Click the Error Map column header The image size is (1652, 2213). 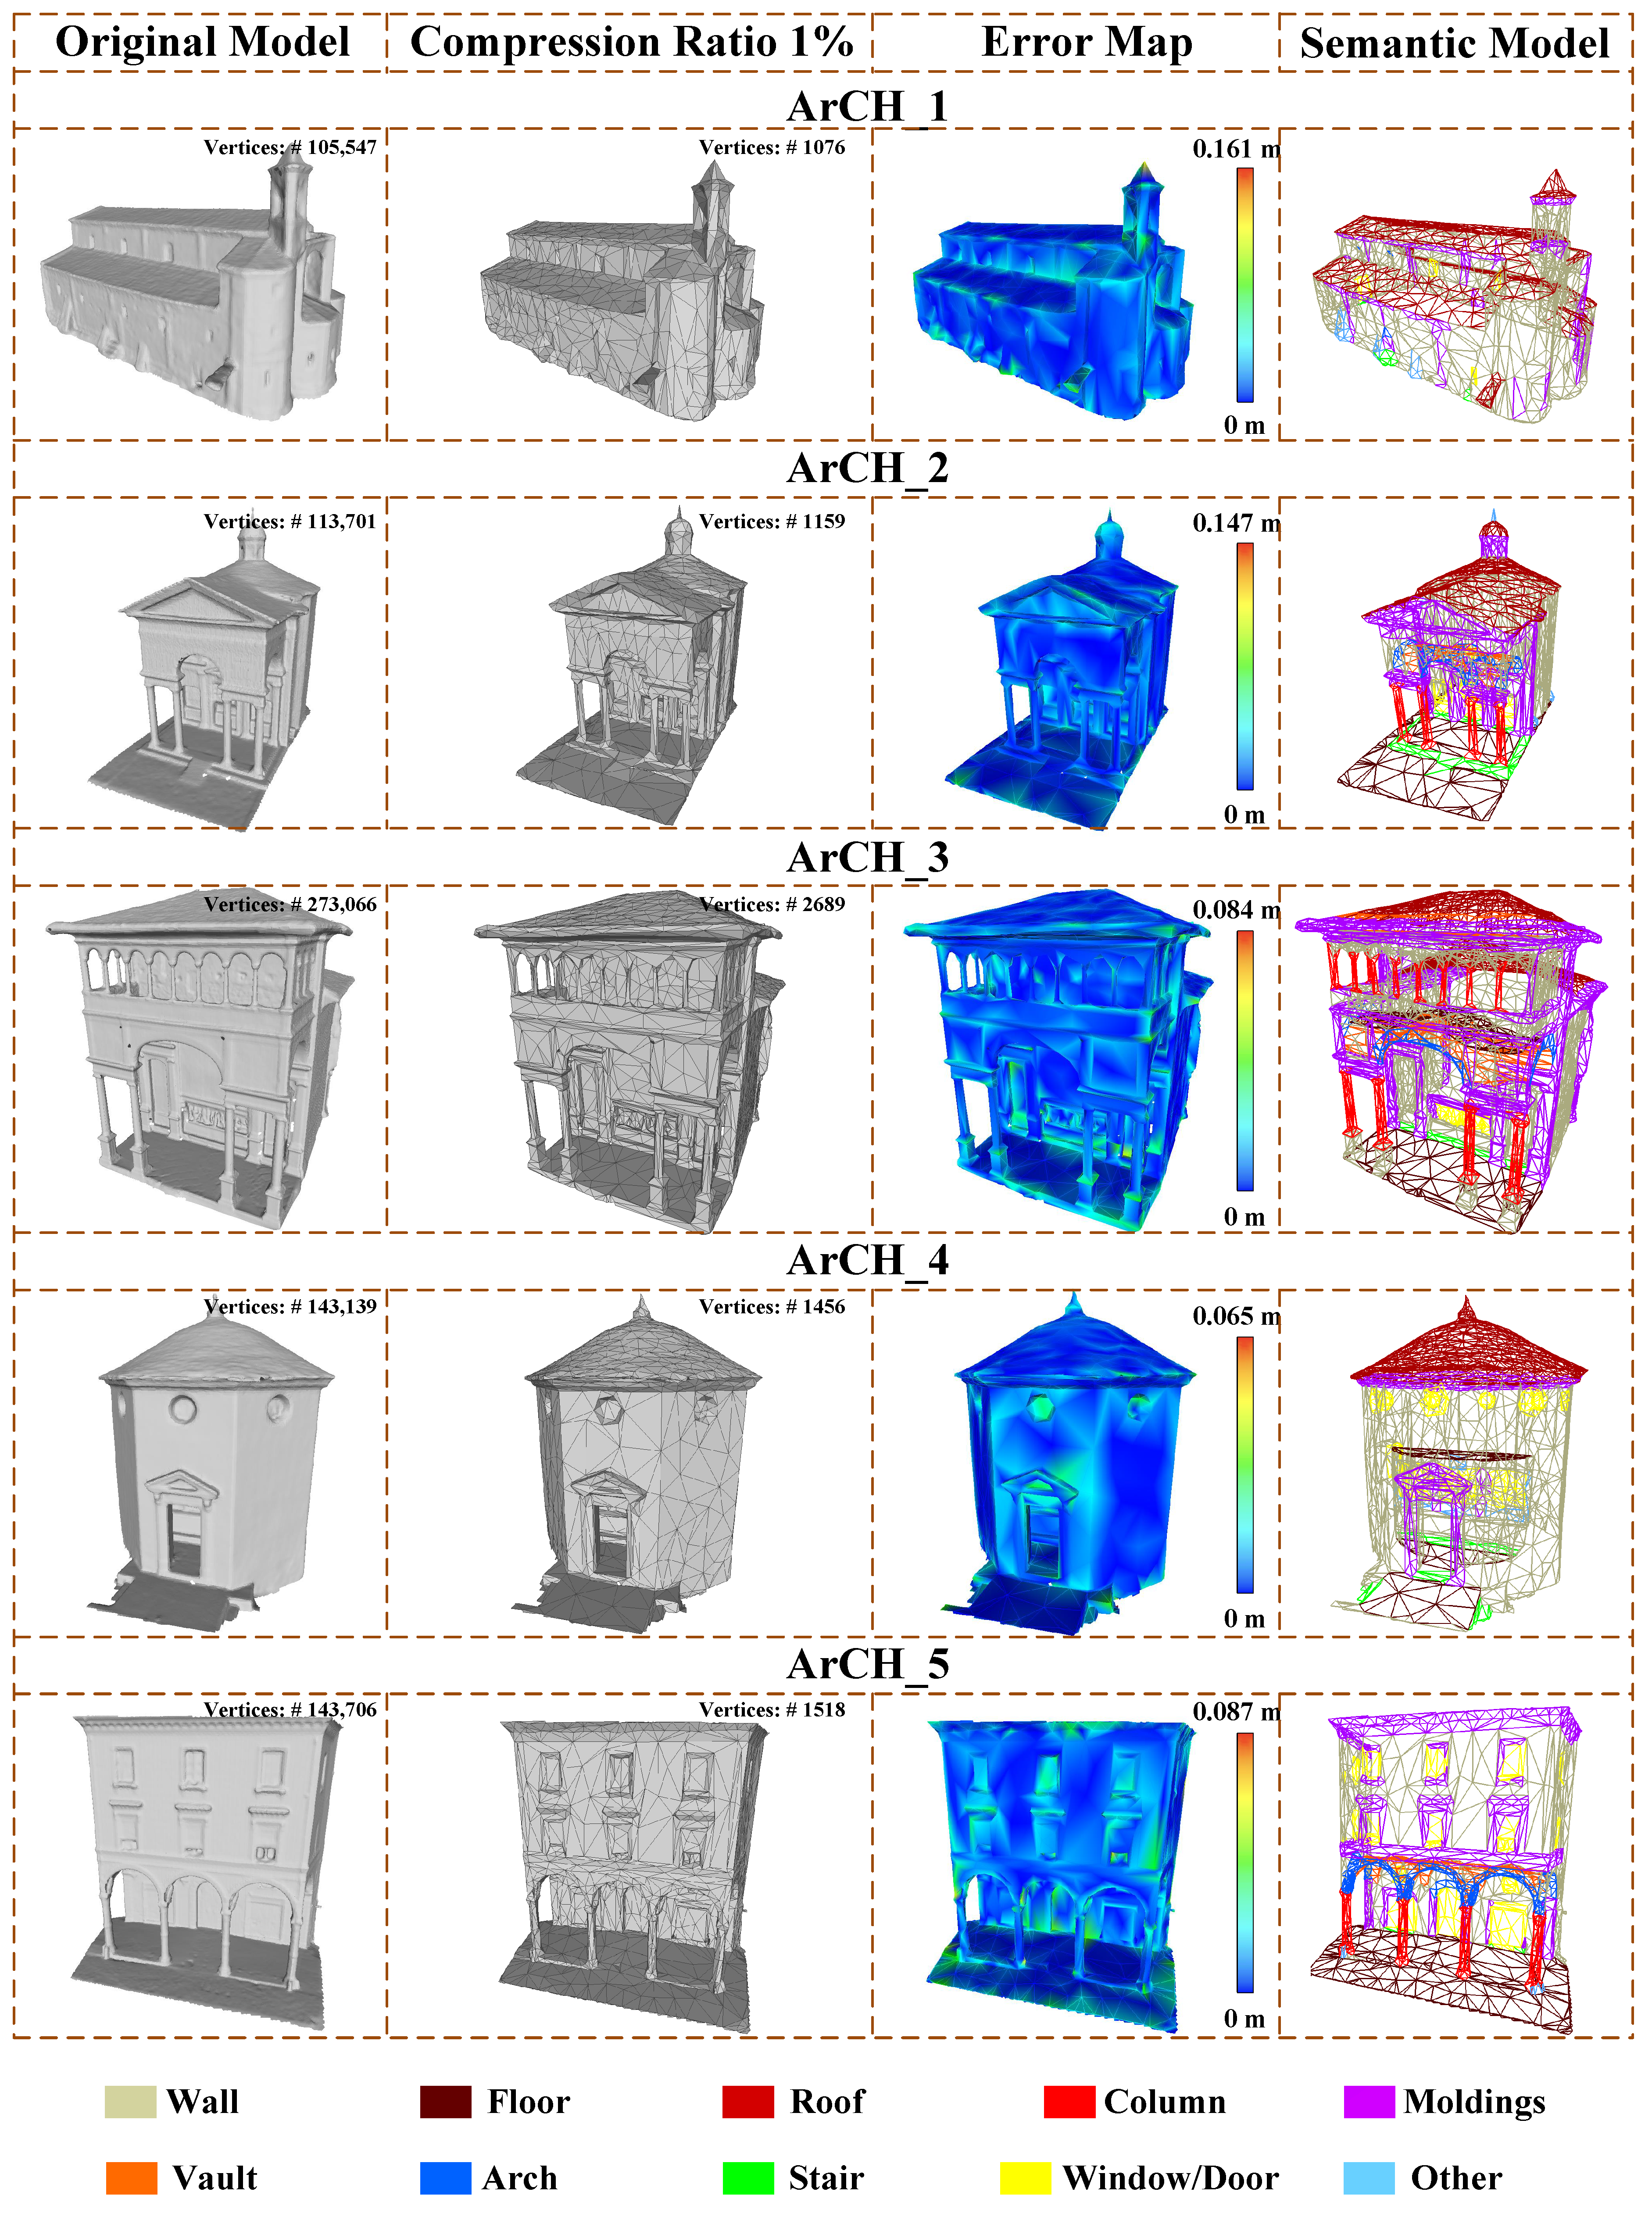click(x=1087, y=42)
